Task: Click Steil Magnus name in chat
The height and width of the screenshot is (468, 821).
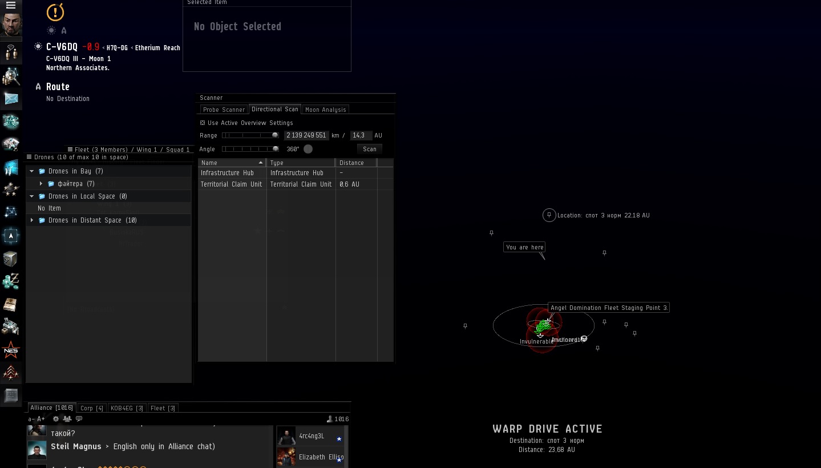Action: click(76, 446)
